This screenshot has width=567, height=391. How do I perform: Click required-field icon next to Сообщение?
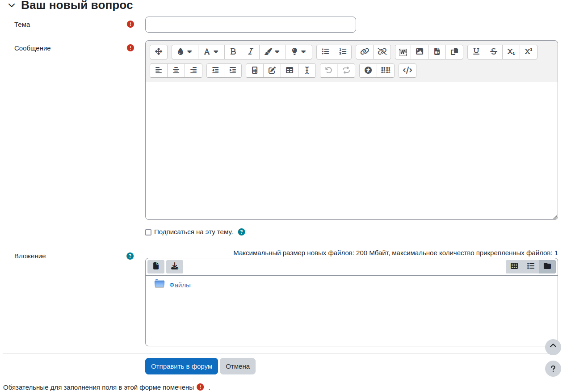click(130, 48)
